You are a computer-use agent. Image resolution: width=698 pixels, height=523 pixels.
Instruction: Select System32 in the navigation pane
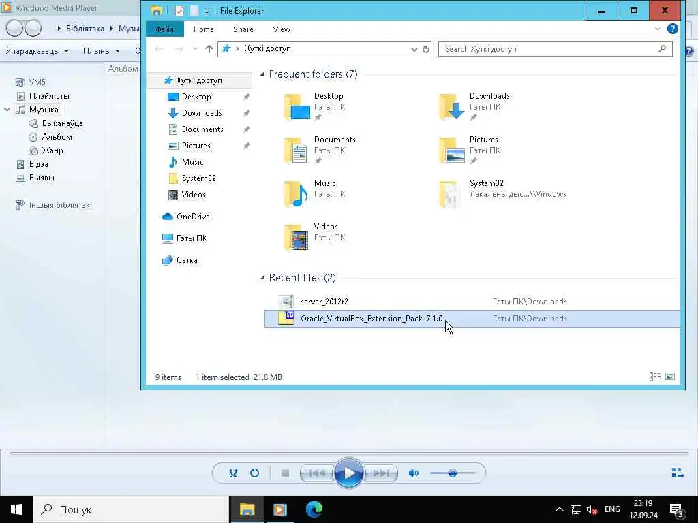click(x=198, y=178)
